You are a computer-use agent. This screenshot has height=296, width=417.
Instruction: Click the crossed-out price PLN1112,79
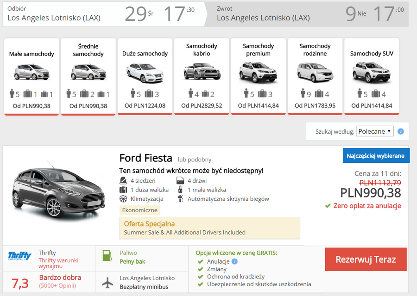pyautogui.click(x=380, y=183)
